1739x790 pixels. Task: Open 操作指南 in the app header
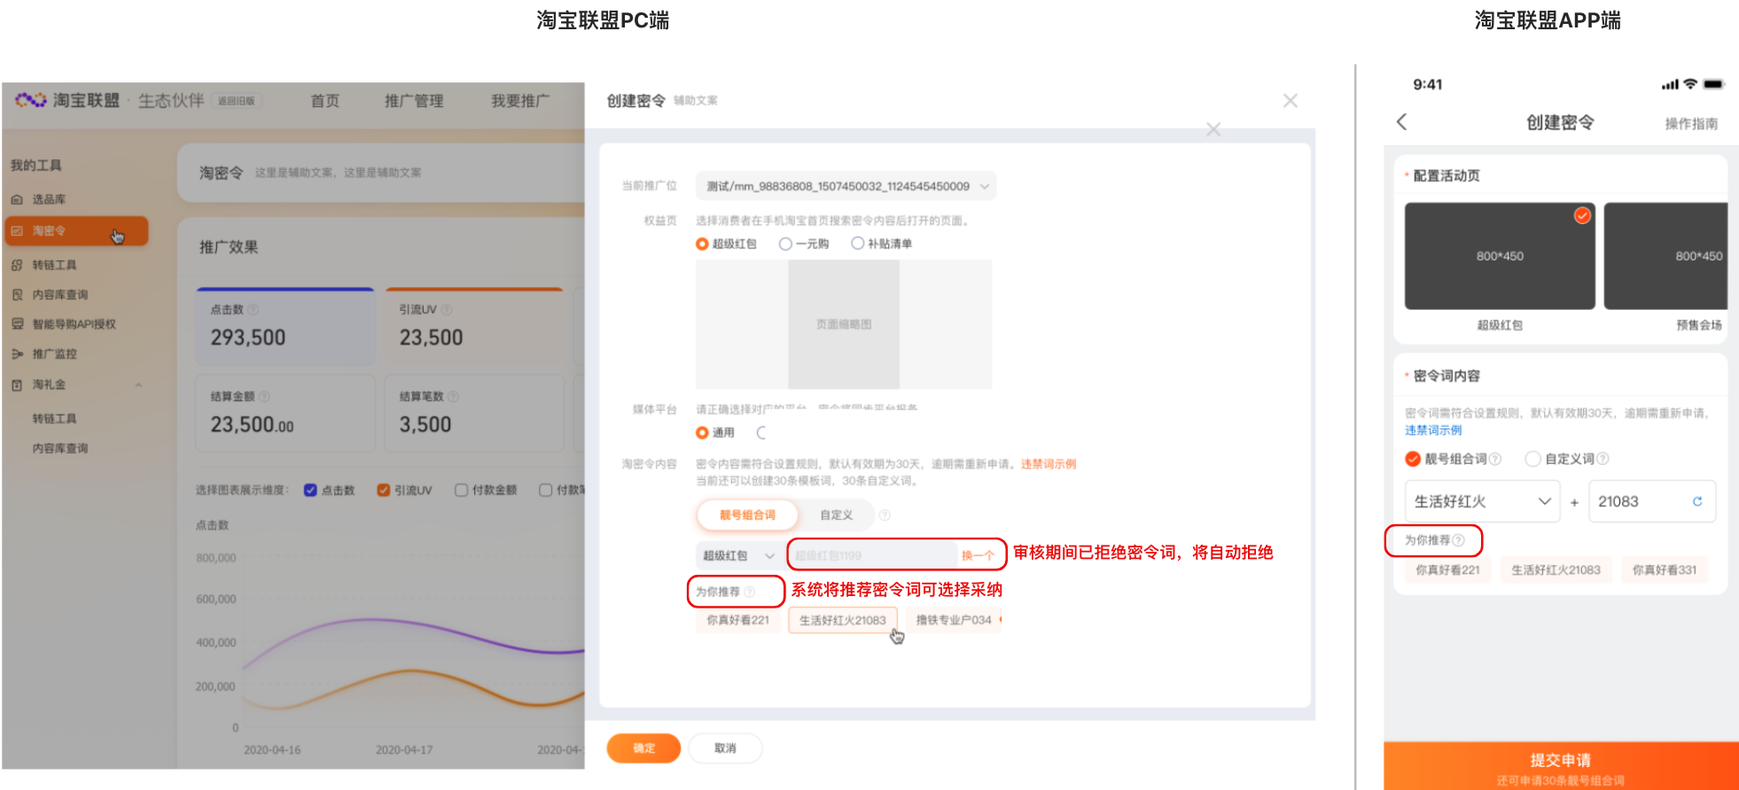tap(1691, 124)
